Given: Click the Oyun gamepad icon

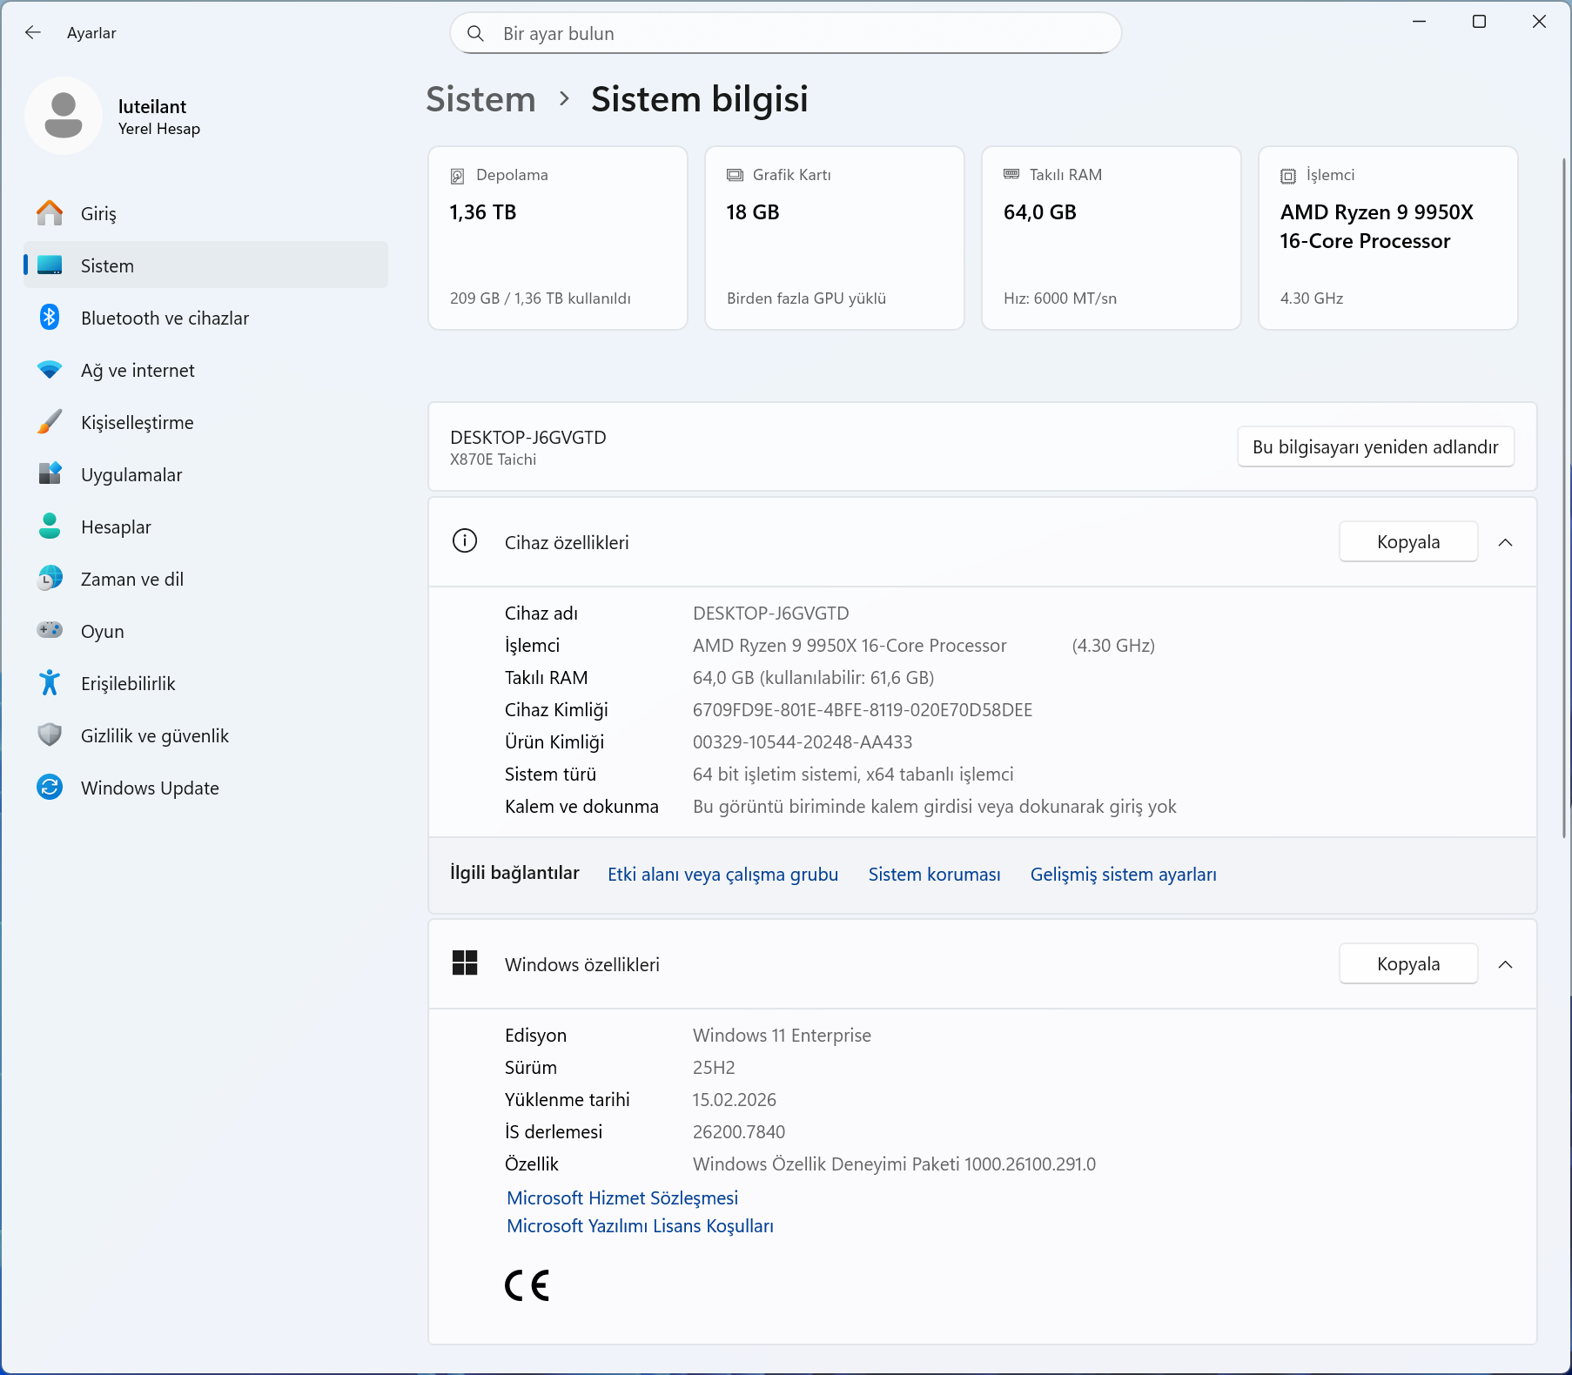Looking at the screenshot, I should coord(50,630).
